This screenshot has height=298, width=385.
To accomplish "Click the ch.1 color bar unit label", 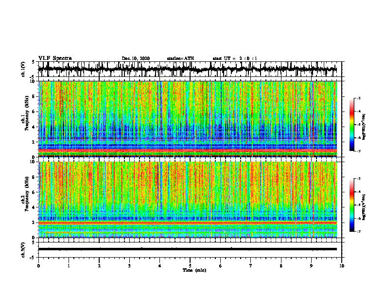I will 364,127.
